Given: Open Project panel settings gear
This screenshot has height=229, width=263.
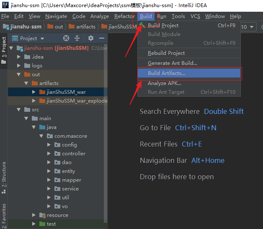Looking at the screenshot, I should (91, 38).
